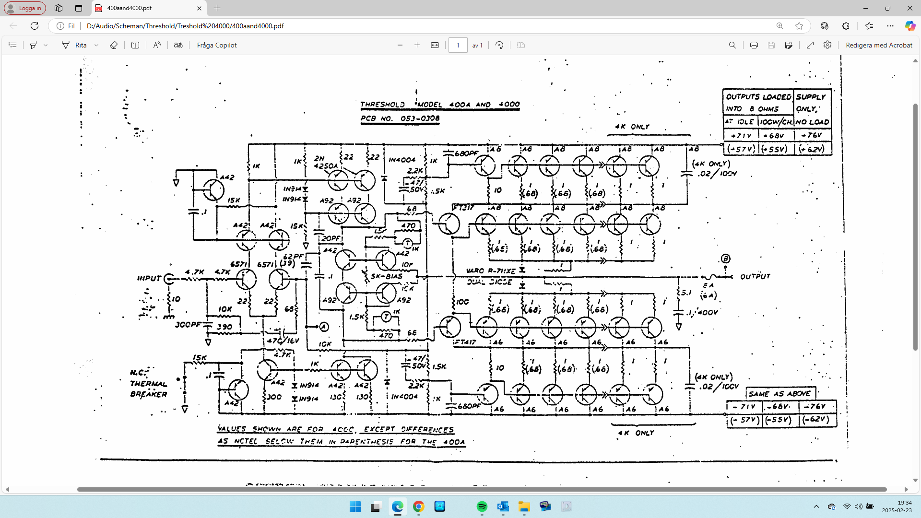Open the tab actions menu
Screen dimensions: 921x518
tap(79, 8)
